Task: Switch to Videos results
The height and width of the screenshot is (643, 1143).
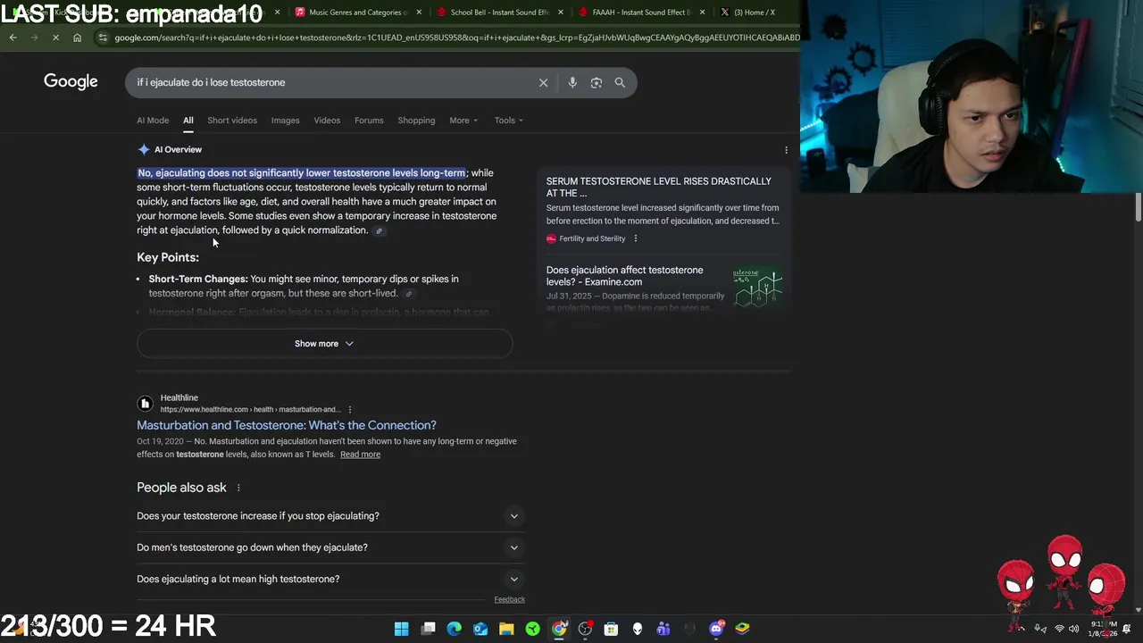Action: (327, 121)
